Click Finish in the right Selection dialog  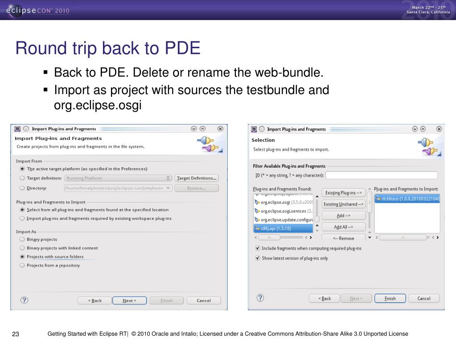390,298
